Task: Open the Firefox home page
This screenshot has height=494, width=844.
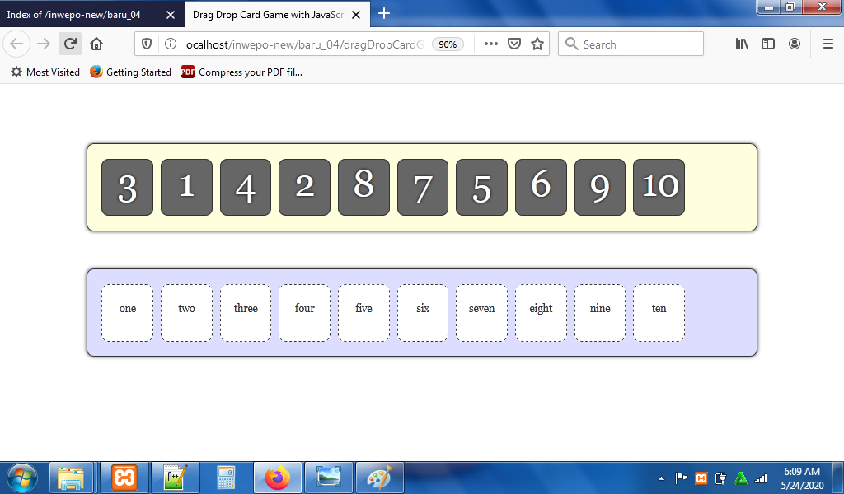Action: point(96,44)
